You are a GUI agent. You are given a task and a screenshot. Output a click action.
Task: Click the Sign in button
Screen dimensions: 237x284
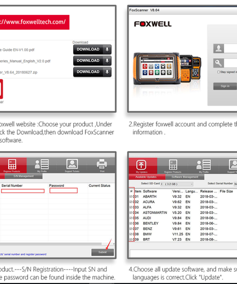pos(225,86)
